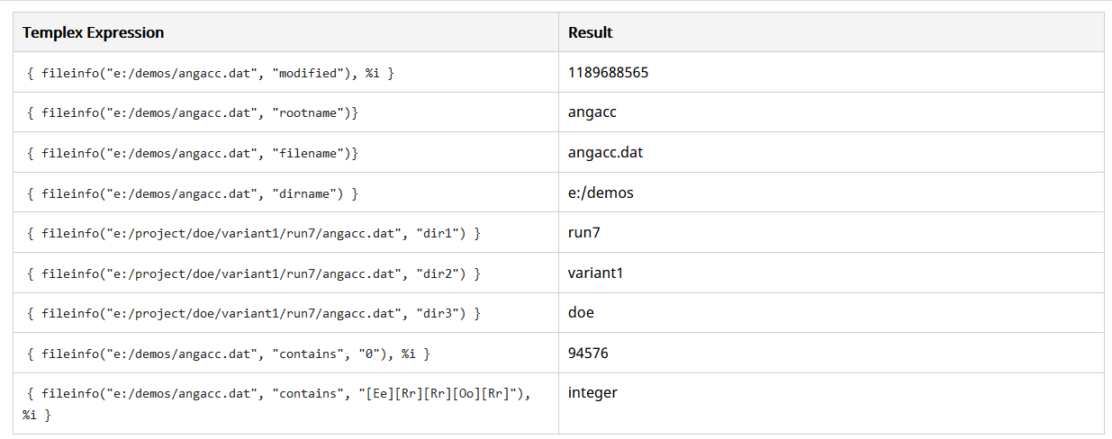Viewport: 1112px width, 439px height.
Task: Click the doe result cell
Action: tap(581, 313)
